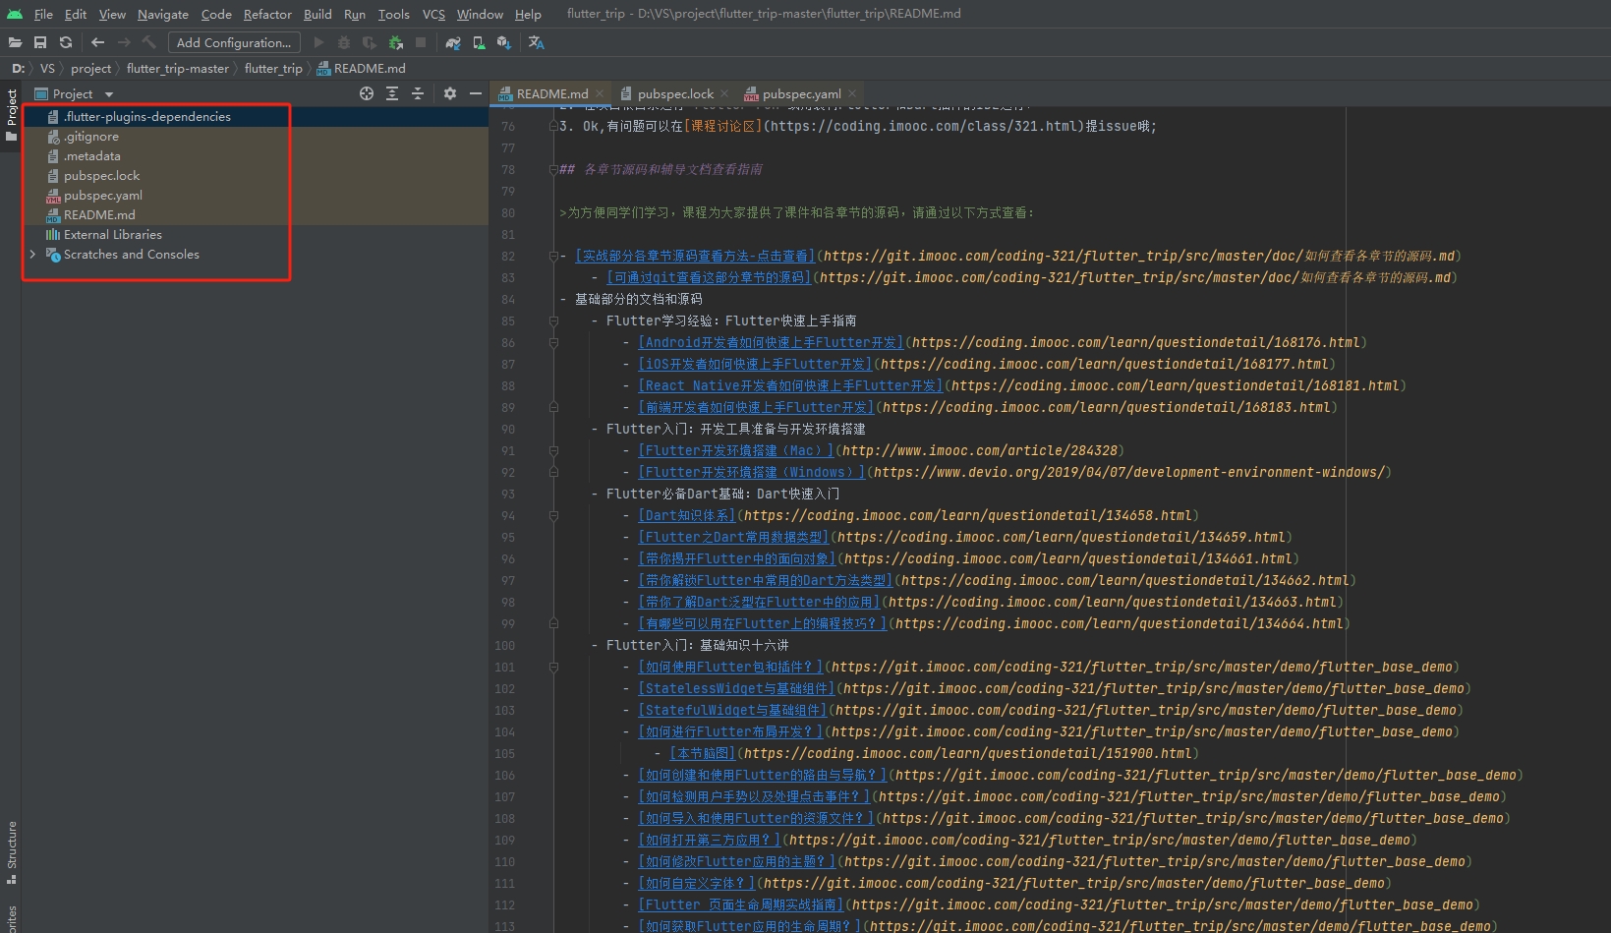This screenshot has height=933, width=1611.
Task: Click Run with Coverage icon
Action: point(370,42)
